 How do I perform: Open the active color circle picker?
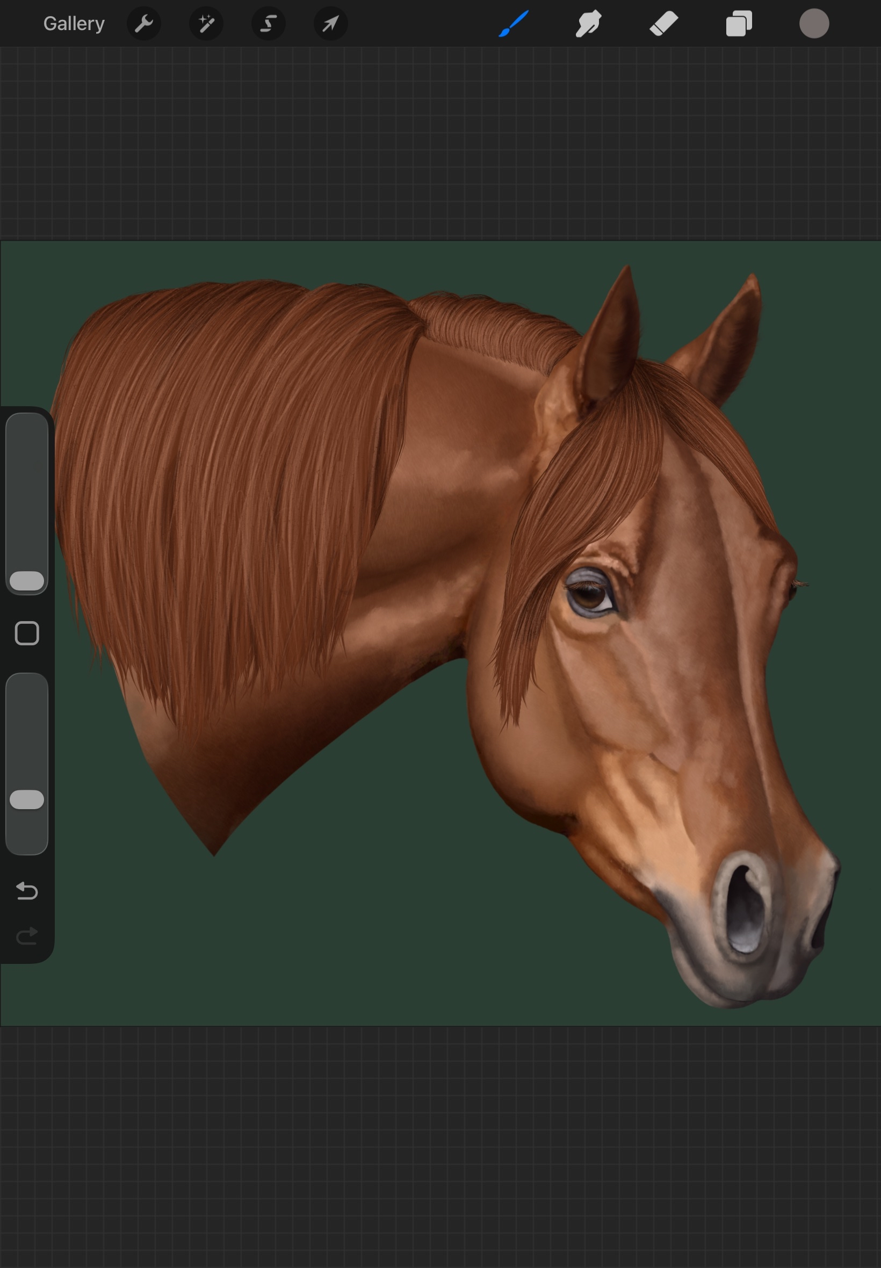[814, 24]
